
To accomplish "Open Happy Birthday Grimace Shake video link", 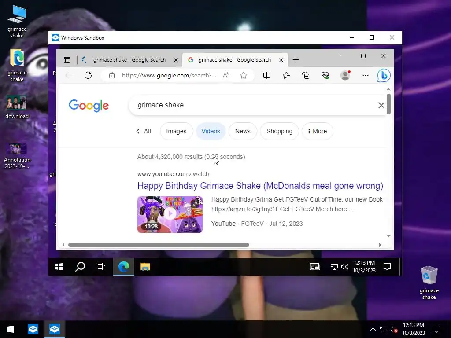I will (260, 186).
